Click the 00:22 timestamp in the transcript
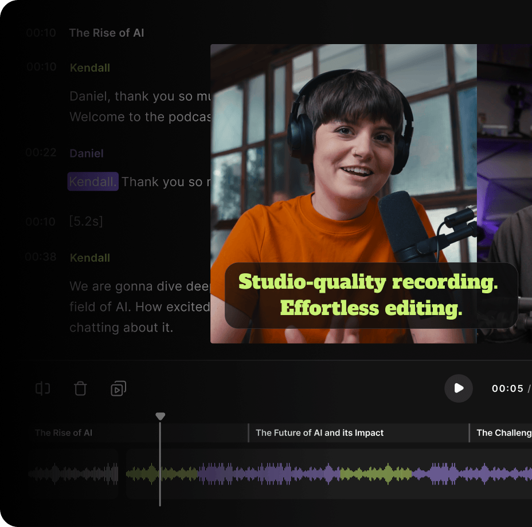The width and height of the screenshot is (532, 527). point(41,153)
